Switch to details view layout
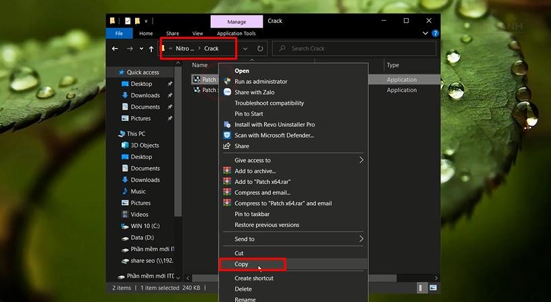Image resolution: width=551 pixels, height=302 pixels. (x=421, y=288)
